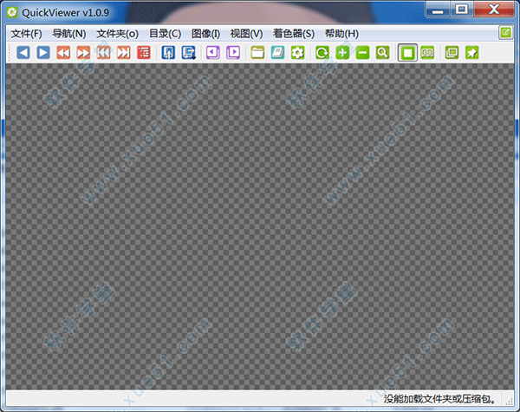The image size is (520, 412).
Task: Toggle the dual page spread view
Action: click(x=426, y=54)
